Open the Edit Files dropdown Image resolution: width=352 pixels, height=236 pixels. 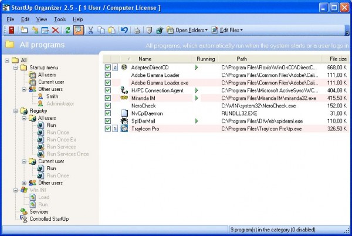[x=227, y=30]
